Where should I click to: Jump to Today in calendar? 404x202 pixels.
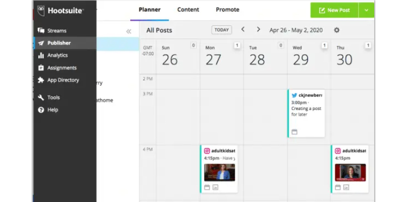pos(222,30)
